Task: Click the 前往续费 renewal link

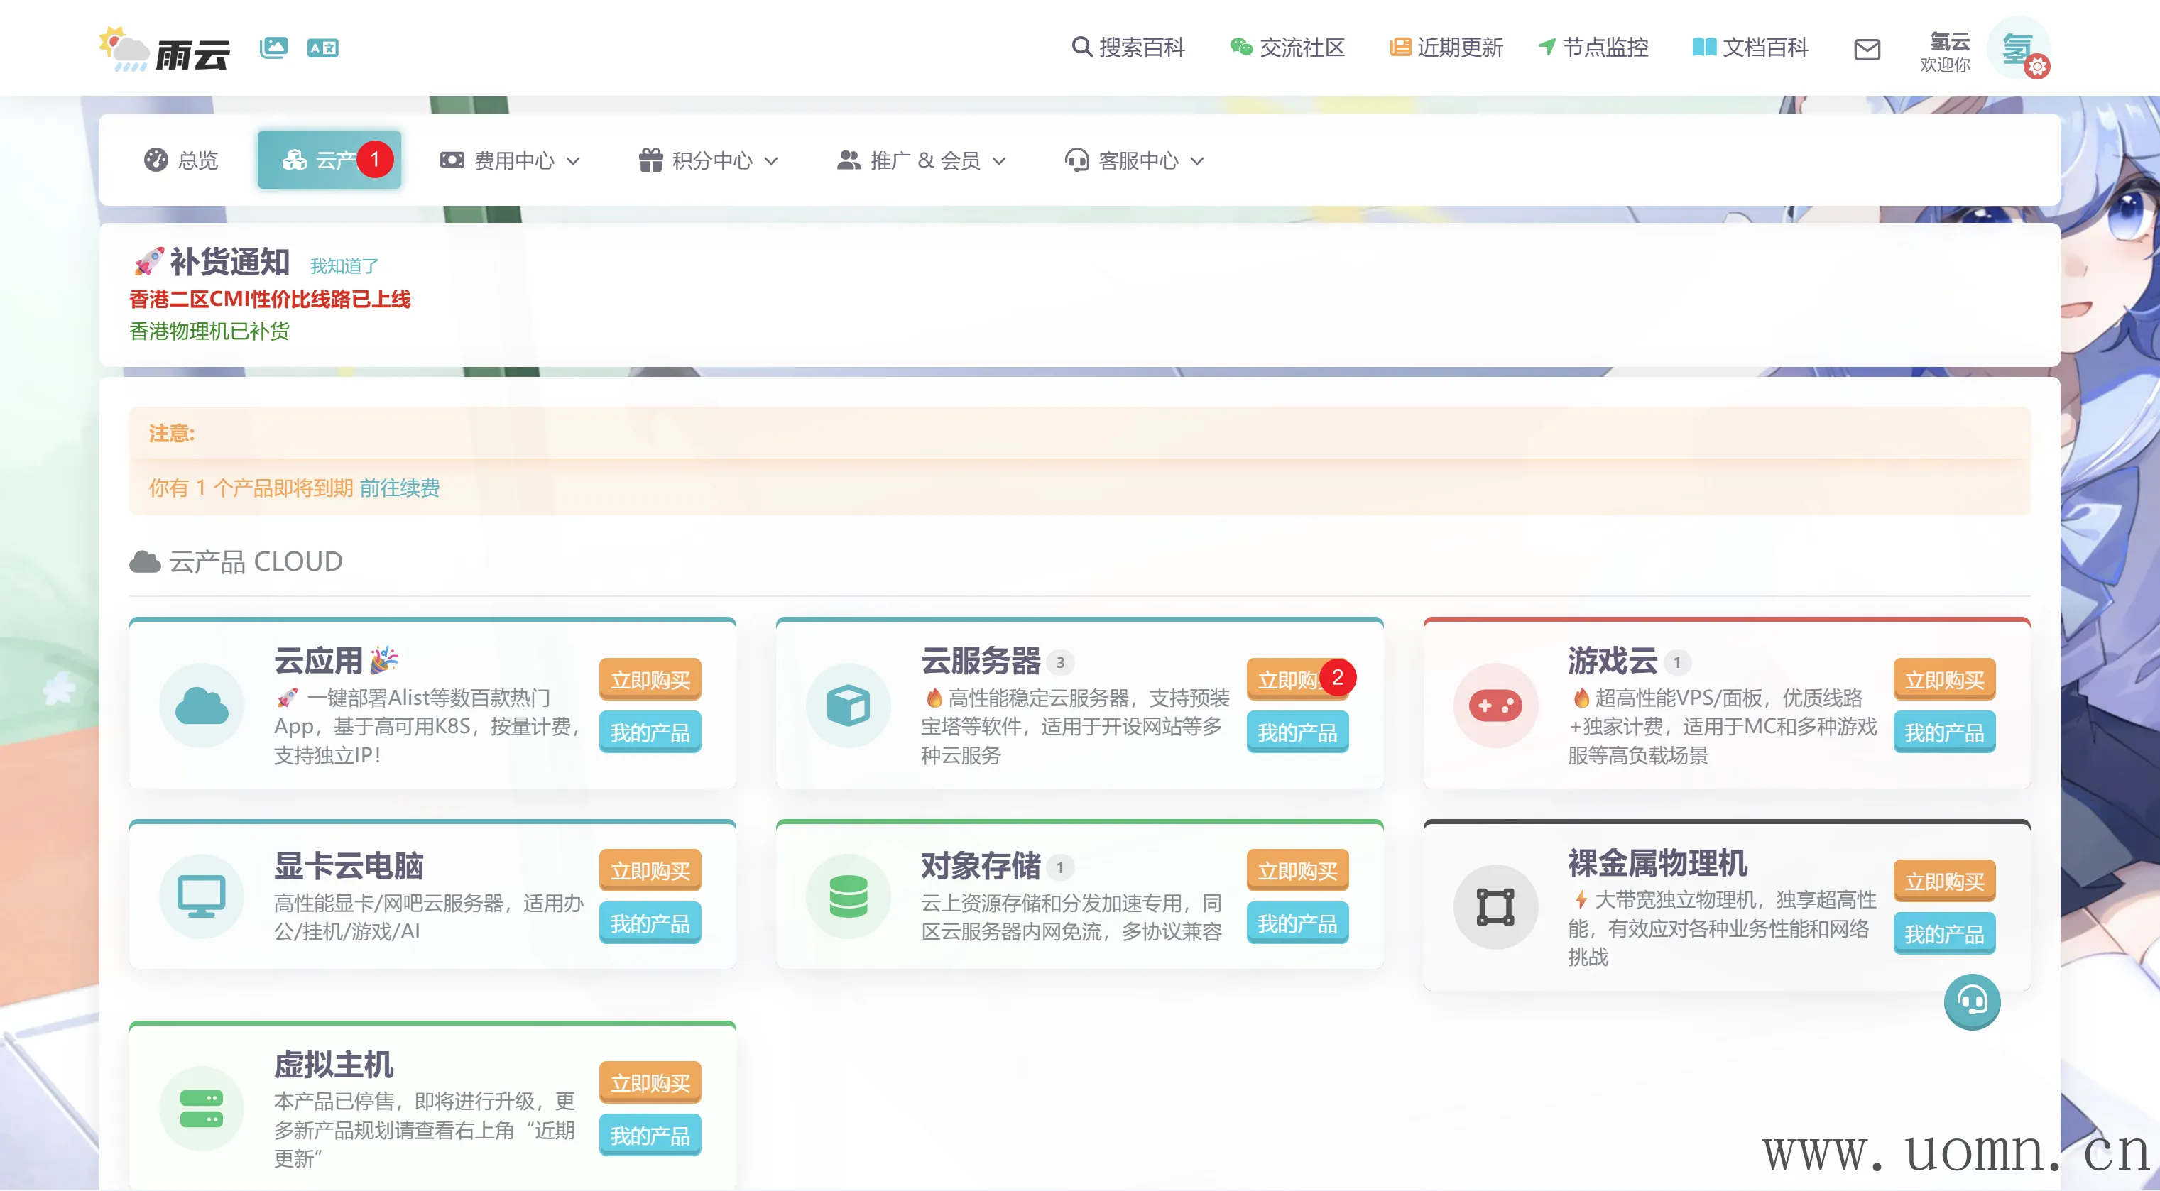Action: [x=399, y=488]
